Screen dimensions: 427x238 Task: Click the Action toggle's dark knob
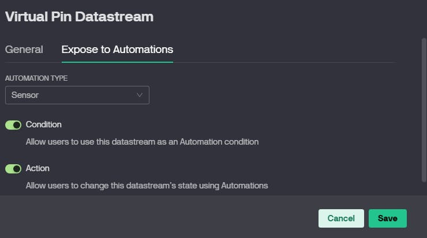tap(17, 169)
